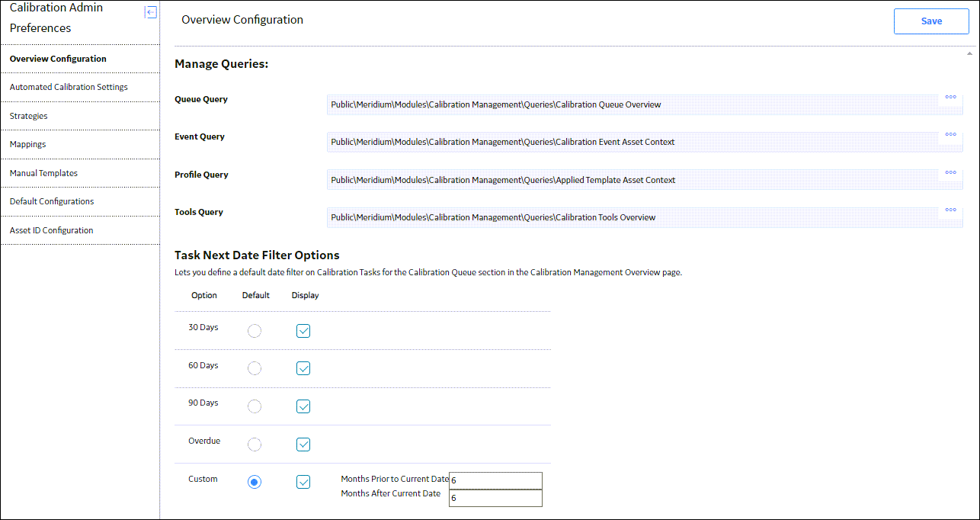Click the Manage Queries heading

point(221,64)
